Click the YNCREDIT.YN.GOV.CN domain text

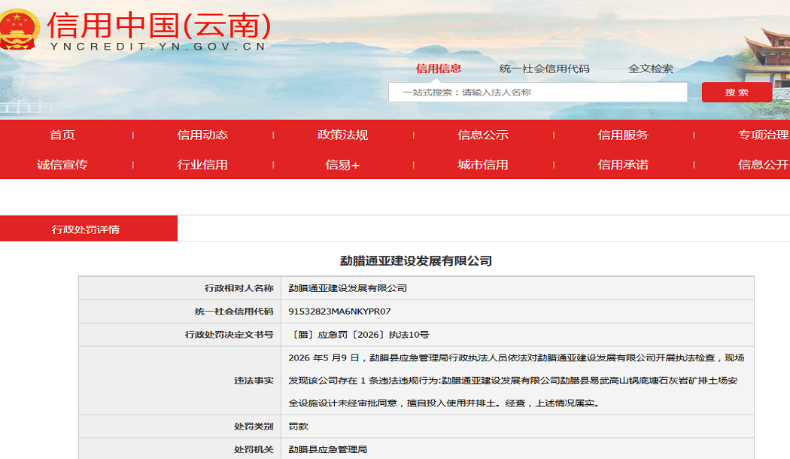158,47
